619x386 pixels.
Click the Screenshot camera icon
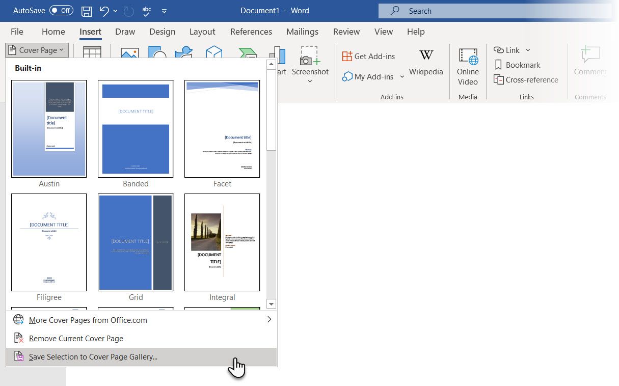click(x=310, y=57)
